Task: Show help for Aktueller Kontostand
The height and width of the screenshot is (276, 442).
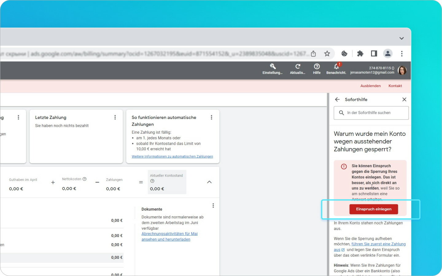Action: pos(152,181)
